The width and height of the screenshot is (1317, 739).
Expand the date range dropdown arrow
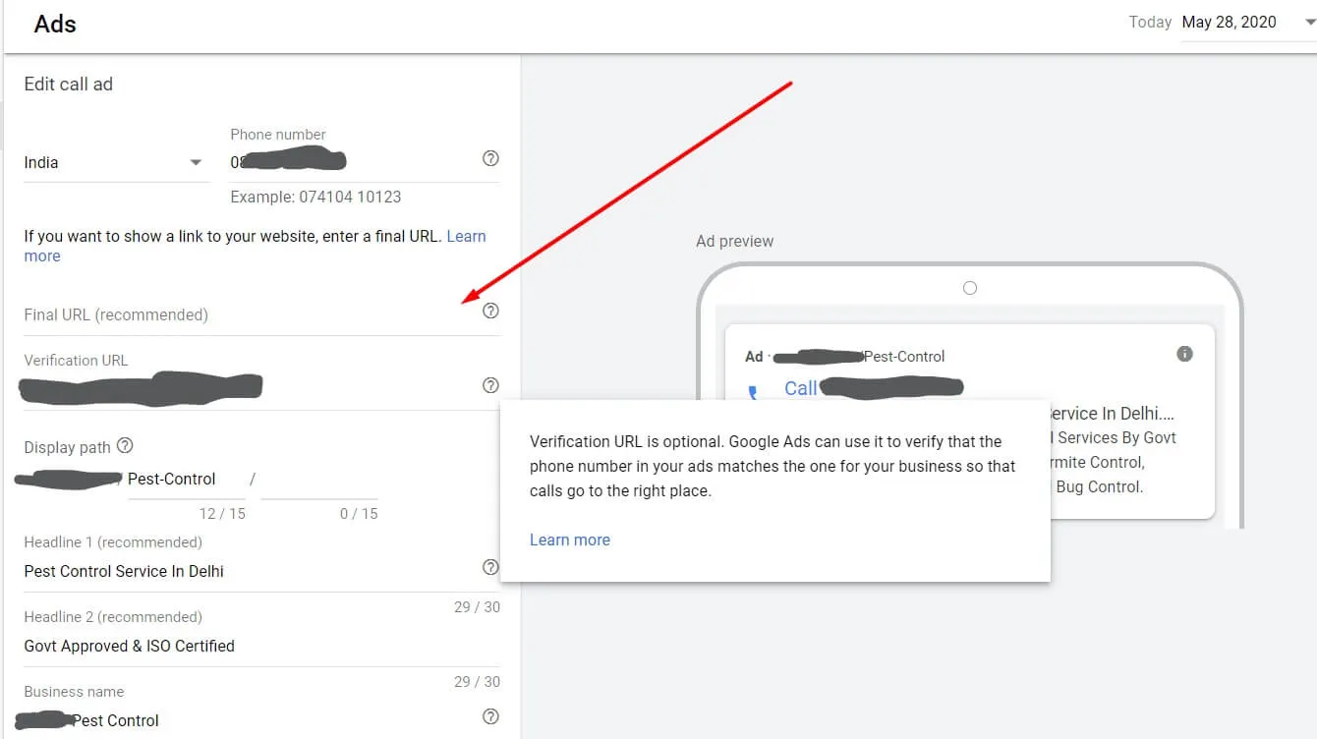1309,23
